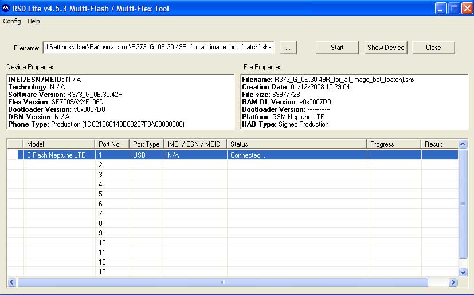474x295 pixels.
Task: Click the Platform GSM Neptune LTE line
Action: coord(283,117)
